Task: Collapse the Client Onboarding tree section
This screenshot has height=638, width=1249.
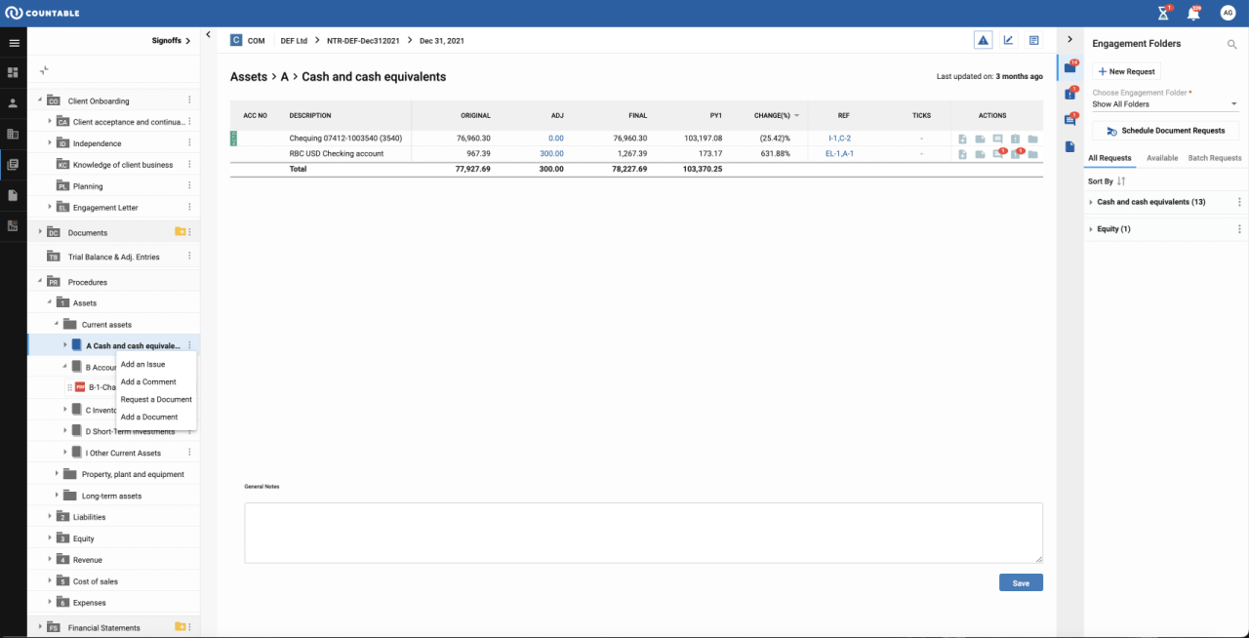Action: click(x=40, y=100)
